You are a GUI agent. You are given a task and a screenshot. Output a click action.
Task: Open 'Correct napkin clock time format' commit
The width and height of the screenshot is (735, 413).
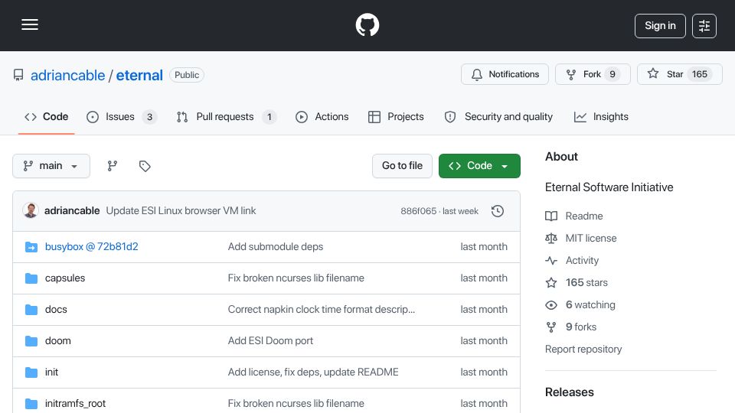tap(321, 310)
